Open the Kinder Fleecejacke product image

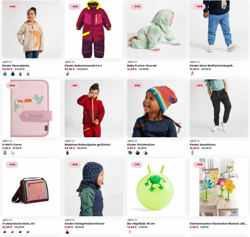[x=31, y=29]
